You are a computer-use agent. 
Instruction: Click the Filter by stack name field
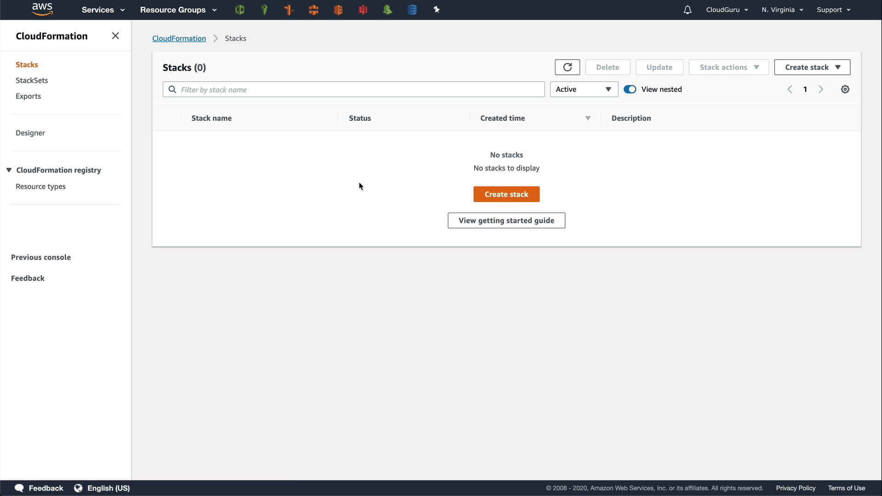(358, 90)
